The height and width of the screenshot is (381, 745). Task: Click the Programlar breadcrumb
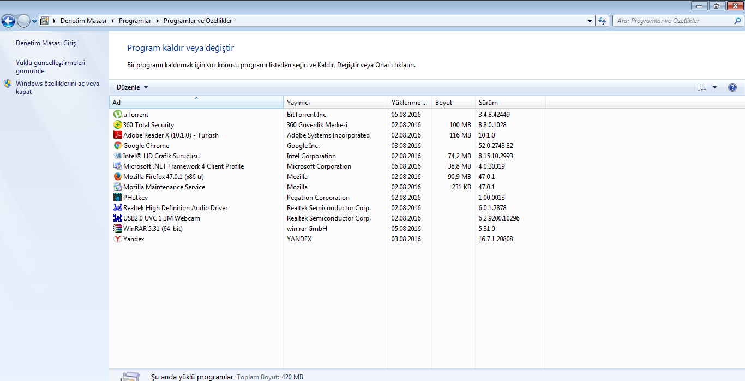(x=135, y=21)
